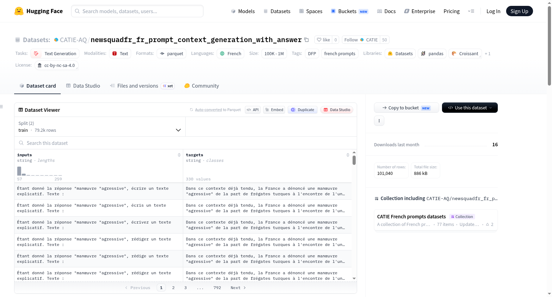
Task: Click the Follow CATIE button
Action: (x=361, y=40)
